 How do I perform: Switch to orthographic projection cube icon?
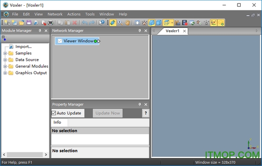pyautogui.click(x=159, y=23)
